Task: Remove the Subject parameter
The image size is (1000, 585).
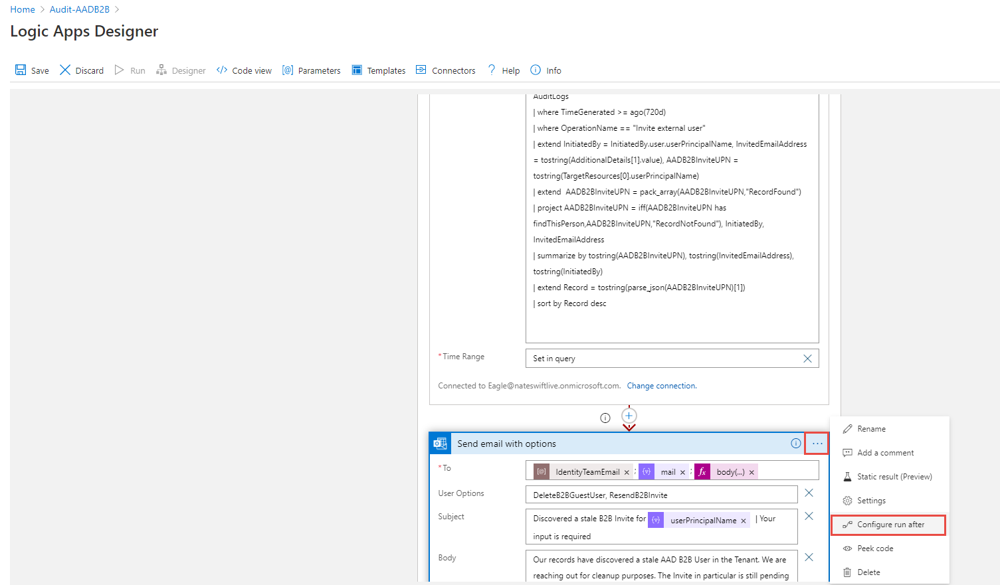Action: 809,516
